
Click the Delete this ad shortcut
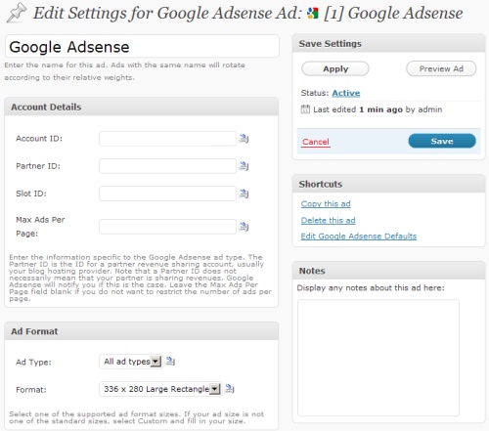(x=328, y=220)
